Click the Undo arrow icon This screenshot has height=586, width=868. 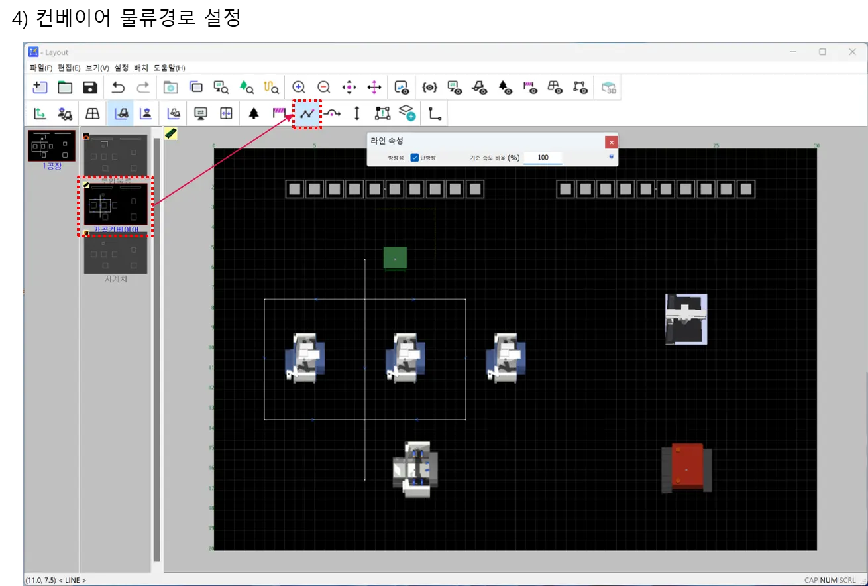[x=118, y=88]
